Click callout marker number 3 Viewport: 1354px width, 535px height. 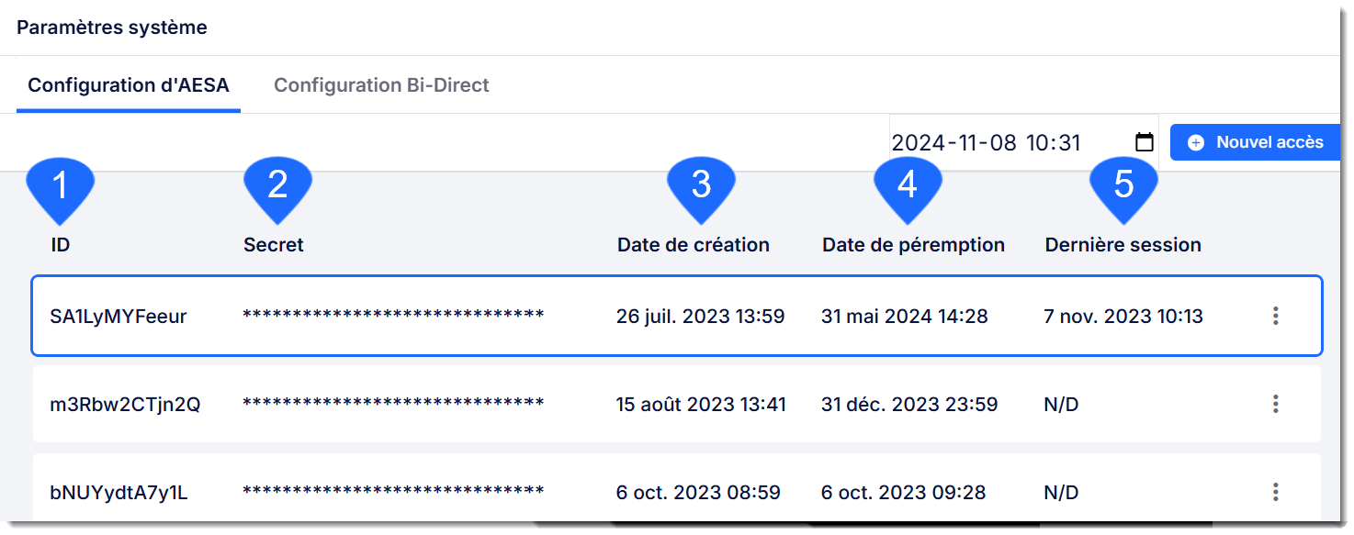[x=701, y=189]
